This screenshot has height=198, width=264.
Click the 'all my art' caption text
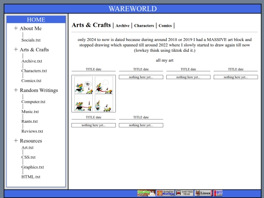pyautogui.click(x=164, y=60)
